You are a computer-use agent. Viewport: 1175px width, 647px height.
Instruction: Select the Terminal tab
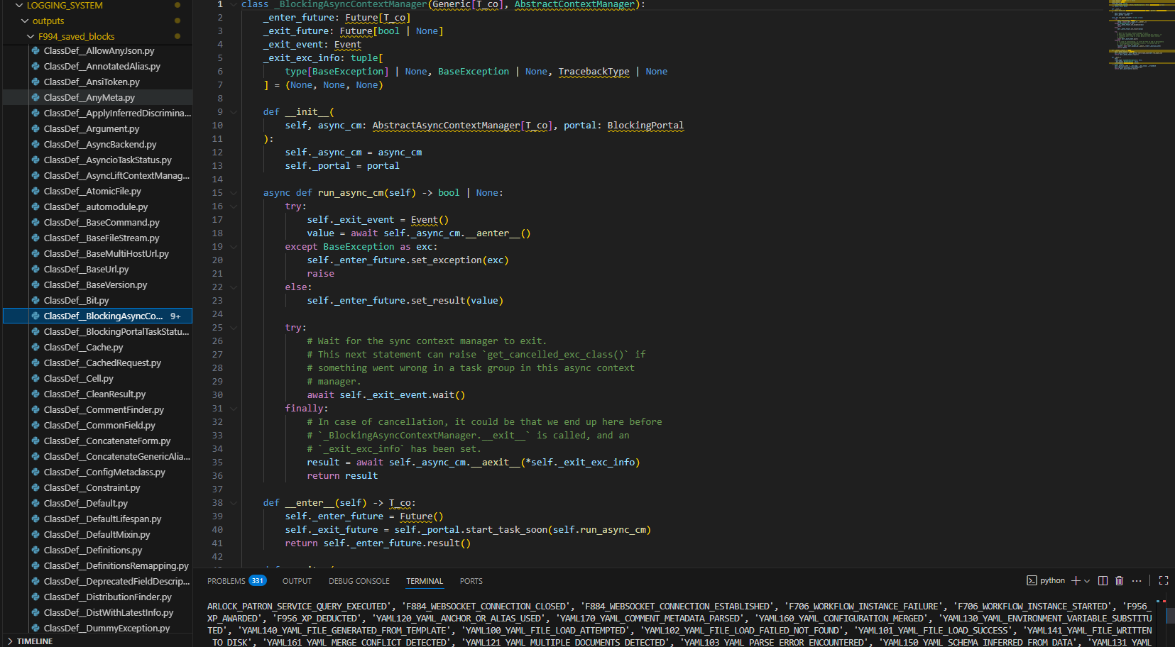(x=425, y=581)
